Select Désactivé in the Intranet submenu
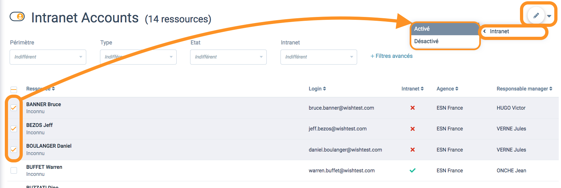The height and width of the screenshot is (188, 561). (x=445, y=41)
